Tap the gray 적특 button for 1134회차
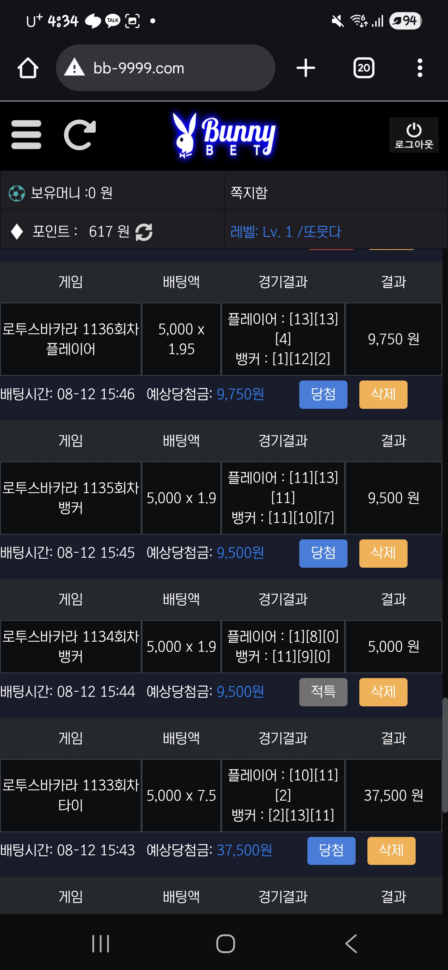This screenshot has height=970, width=448. pos(323,692)
